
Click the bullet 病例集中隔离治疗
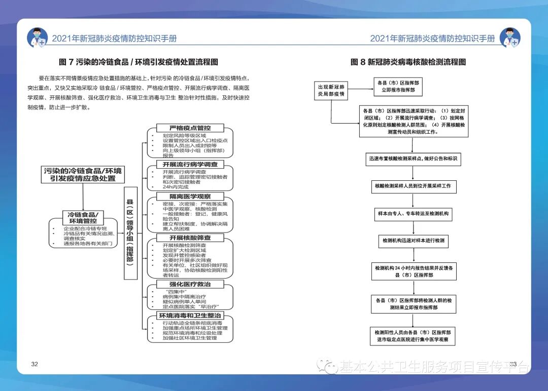pyautogui.click(x=184, y=297)
